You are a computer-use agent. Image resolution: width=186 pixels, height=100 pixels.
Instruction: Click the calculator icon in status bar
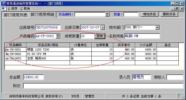[x=179, y=96]
